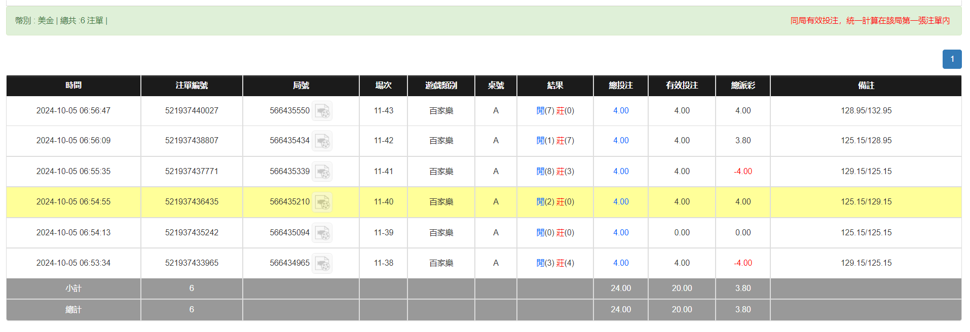Click the 時間 column header
Viewport: 970px width, 332px height.
pyautogui.click(x=73, y=86)
